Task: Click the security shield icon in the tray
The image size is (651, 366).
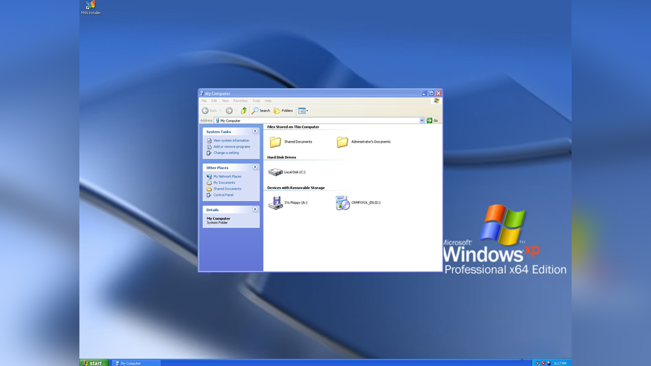Action: 543,362
